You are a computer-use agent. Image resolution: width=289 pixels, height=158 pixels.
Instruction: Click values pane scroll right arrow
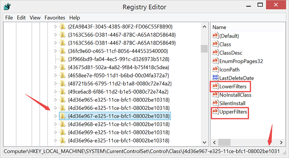pyautogui.click(x=281, y=142)
